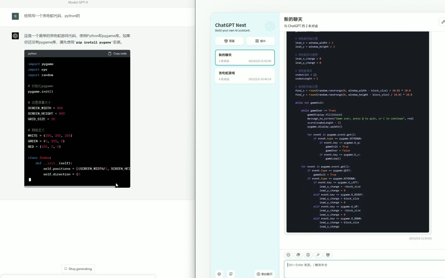The height and width of the screenshot is (278, 445).
Task: Click the timestamp 2023/5/6 21:03:02
Action: pyautogui.click(x=420, y=238)
